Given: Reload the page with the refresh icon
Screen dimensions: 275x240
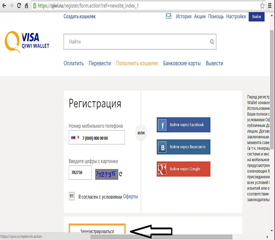Looking at the screenshot, I should 19,5.
